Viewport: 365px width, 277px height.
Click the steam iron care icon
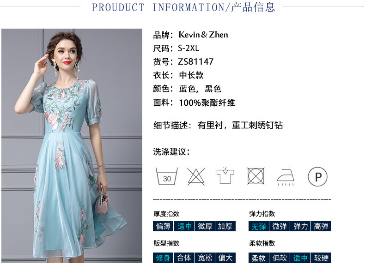click(286, 177)
